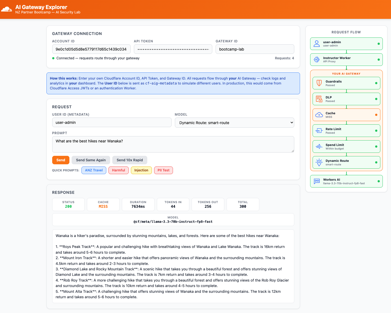The image size is (391, 313).
Task: Click the Rate Limit icon
Action: pos(319,131)
